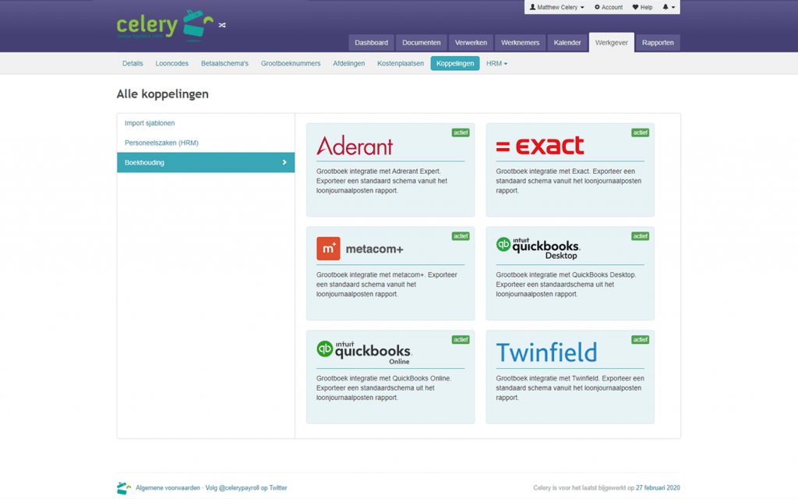This screenshot has height=499, width=798.
Task: Go to Looncodes in the subnavigation
Action: [x=172, y=64]
